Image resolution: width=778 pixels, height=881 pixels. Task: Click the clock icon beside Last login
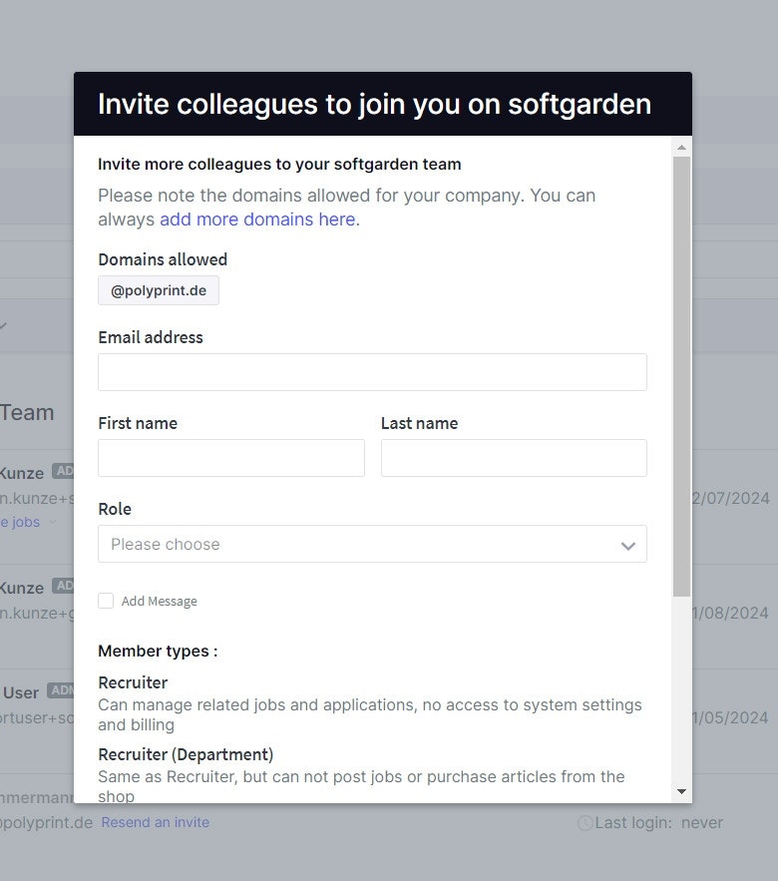pos(585,823)
